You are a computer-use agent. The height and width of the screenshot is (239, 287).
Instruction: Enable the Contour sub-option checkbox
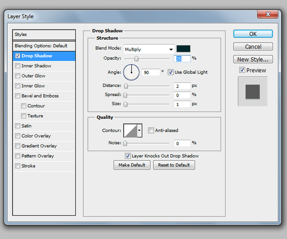click(23, 106)
